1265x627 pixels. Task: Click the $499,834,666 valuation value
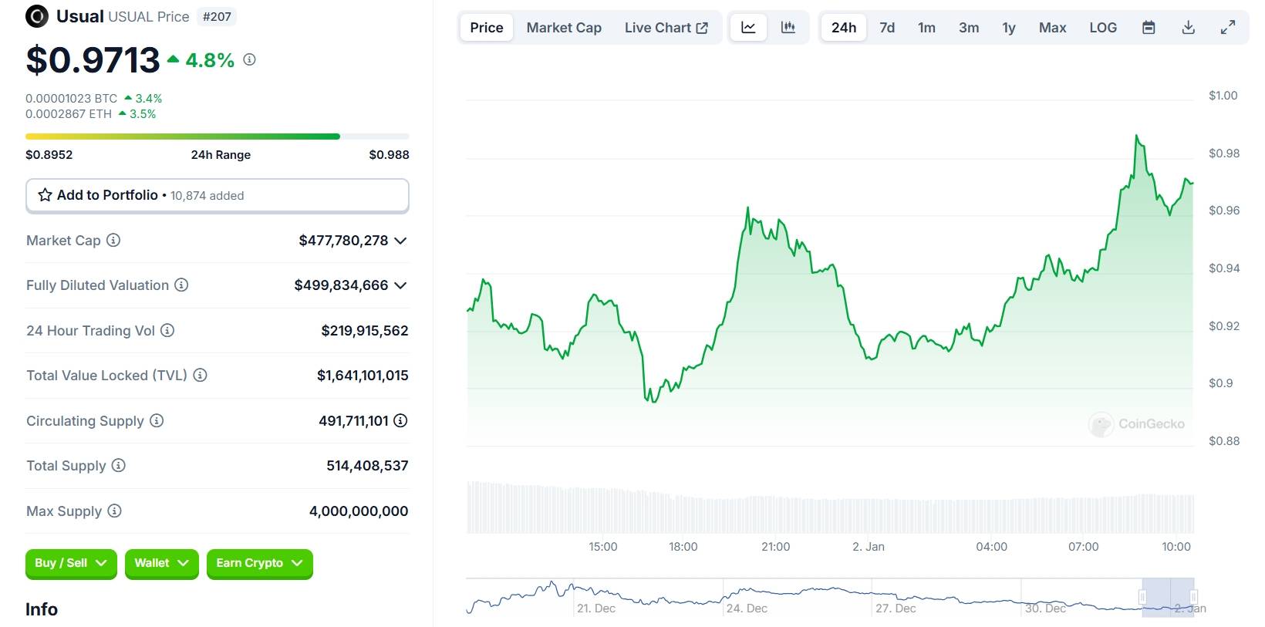(x=341, y=285)
